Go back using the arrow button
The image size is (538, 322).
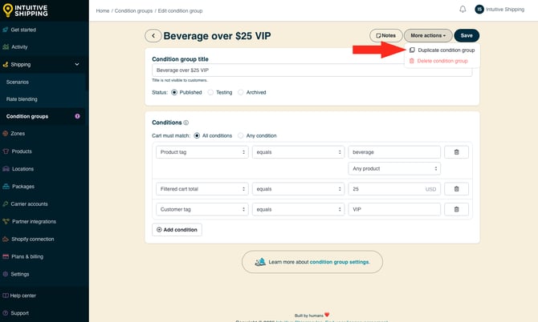[x=153, y=35]
